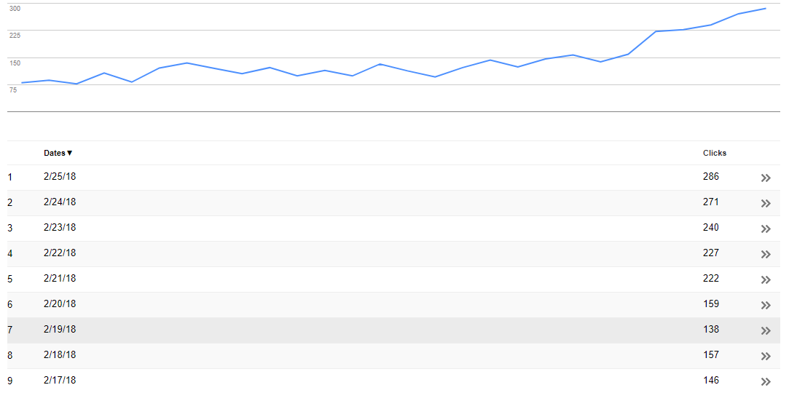Select the 2/25/18 date entry

click(60, 177)
